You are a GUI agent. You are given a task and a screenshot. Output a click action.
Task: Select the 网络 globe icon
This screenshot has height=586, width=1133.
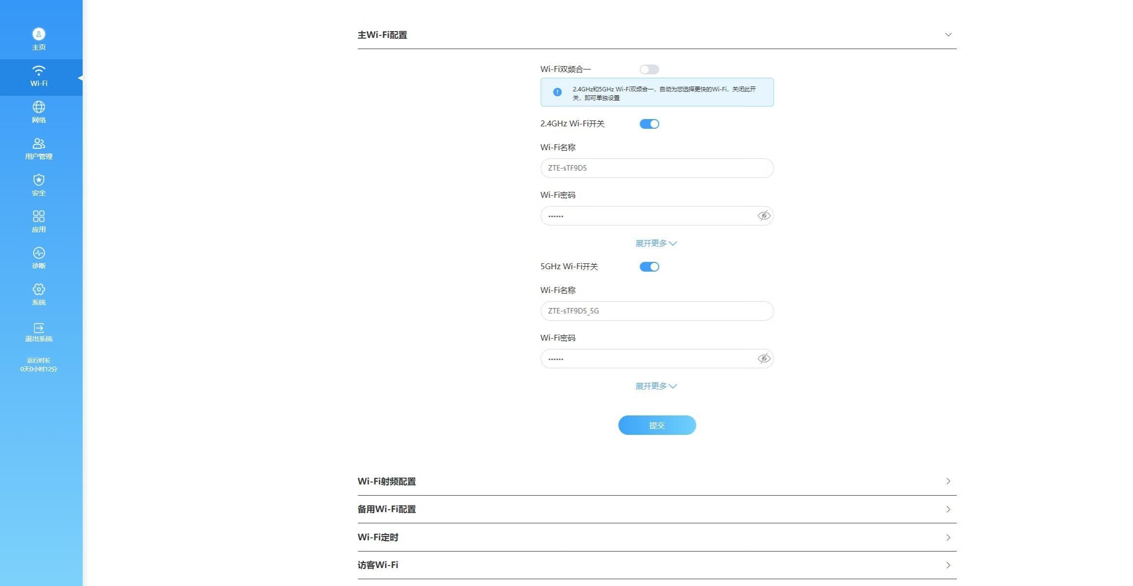[39, 107]
